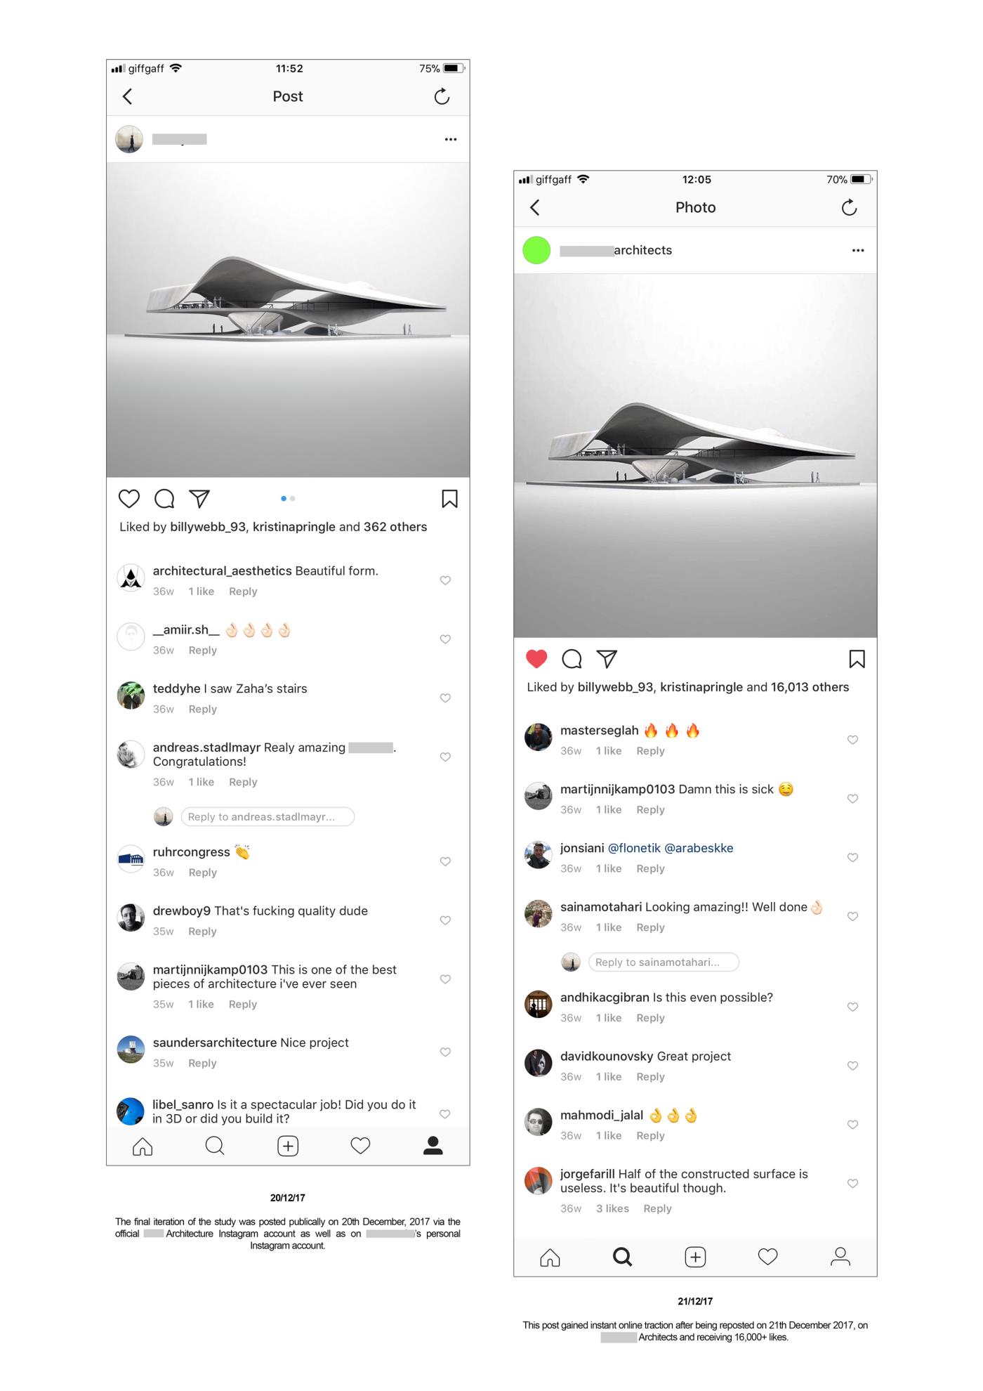Tap the new post plus icon in the left phone
This screenshot has width=983, height=1391.
pos(288,1147)
